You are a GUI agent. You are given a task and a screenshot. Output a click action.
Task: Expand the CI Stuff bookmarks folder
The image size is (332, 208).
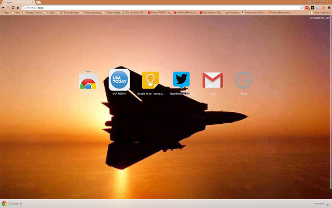(49, 12)
